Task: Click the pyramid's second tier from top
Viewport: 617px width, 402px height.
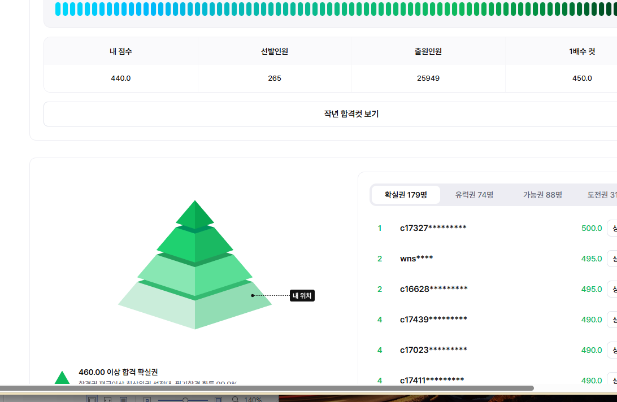Action: [x=195, y=244]
